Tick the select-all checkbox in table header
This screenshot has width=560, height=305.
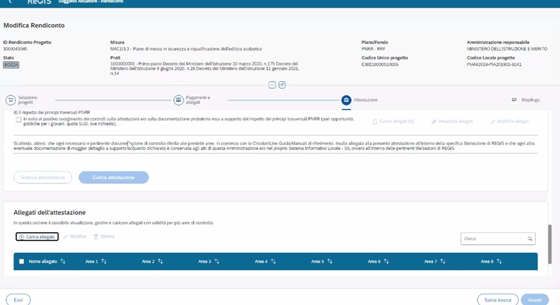pos(22,262)
